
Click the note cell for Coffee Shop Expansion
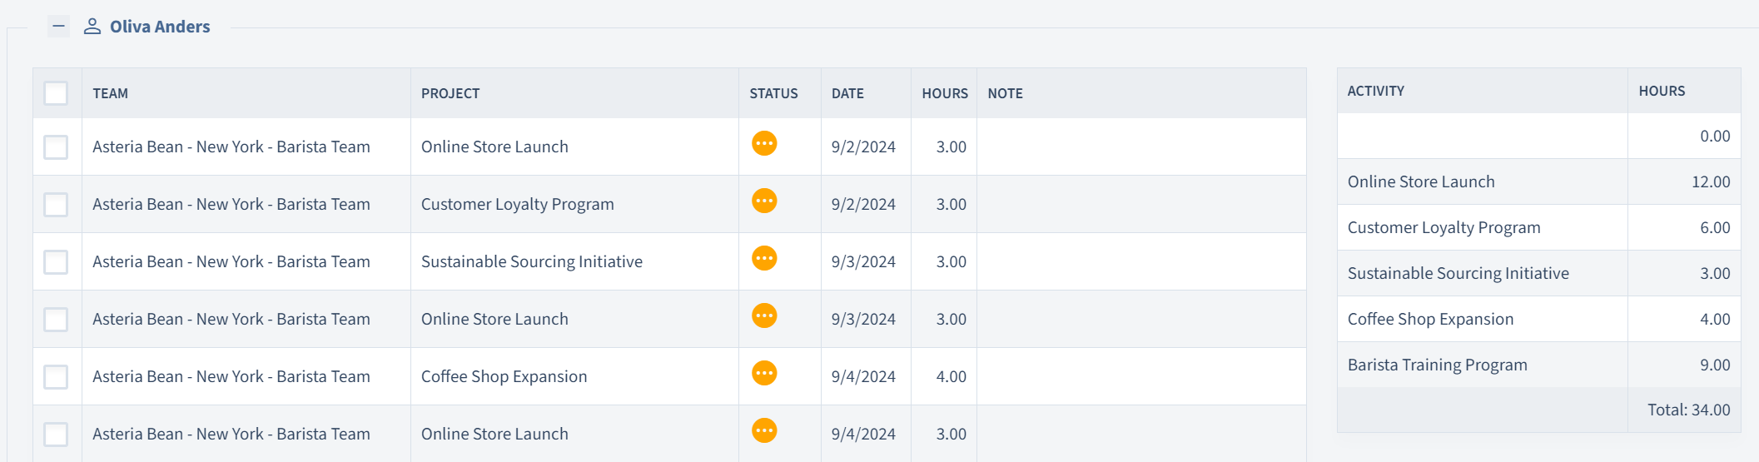[x=1141, y=376]
